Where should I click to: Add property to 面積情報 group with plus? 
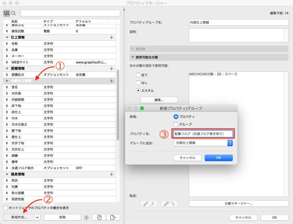(112, 68)
